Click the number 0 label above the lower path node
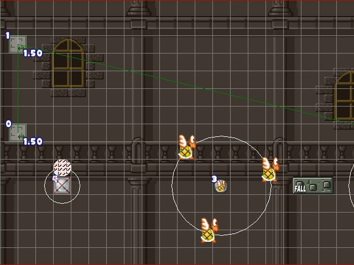Image resolution: width=354 pixels, height=265 pixels. coord(8,124)
